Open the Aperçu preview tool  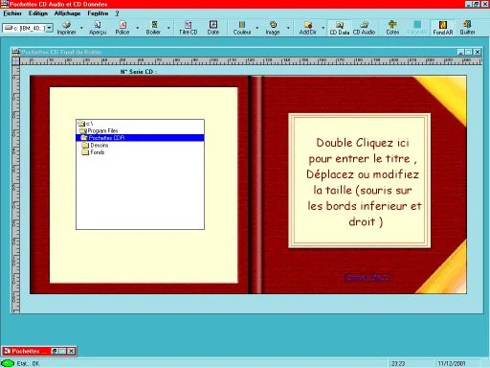click(98, 25)
